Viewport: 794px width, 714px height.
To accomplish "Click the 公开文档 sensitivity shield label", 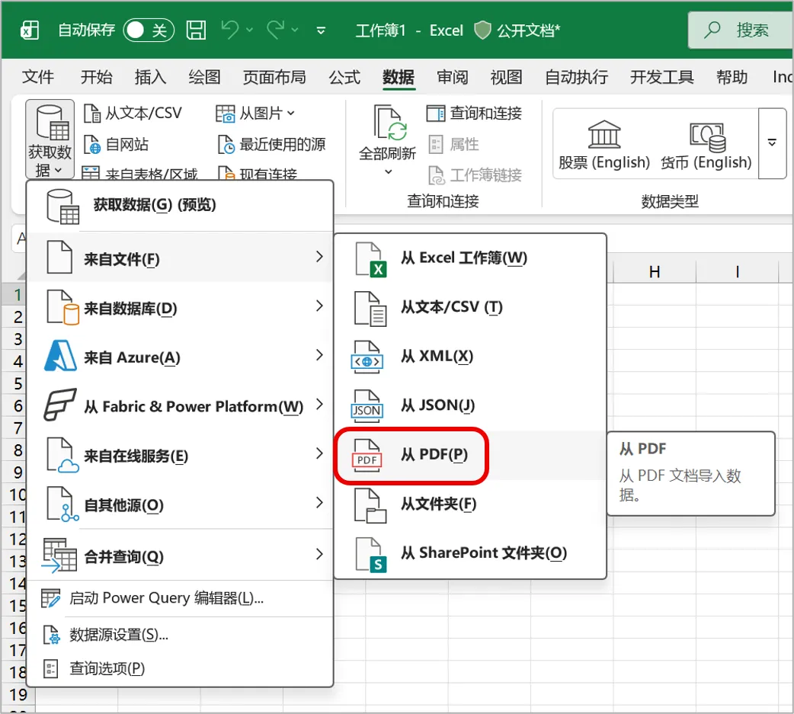I will [x=517, y=30].
